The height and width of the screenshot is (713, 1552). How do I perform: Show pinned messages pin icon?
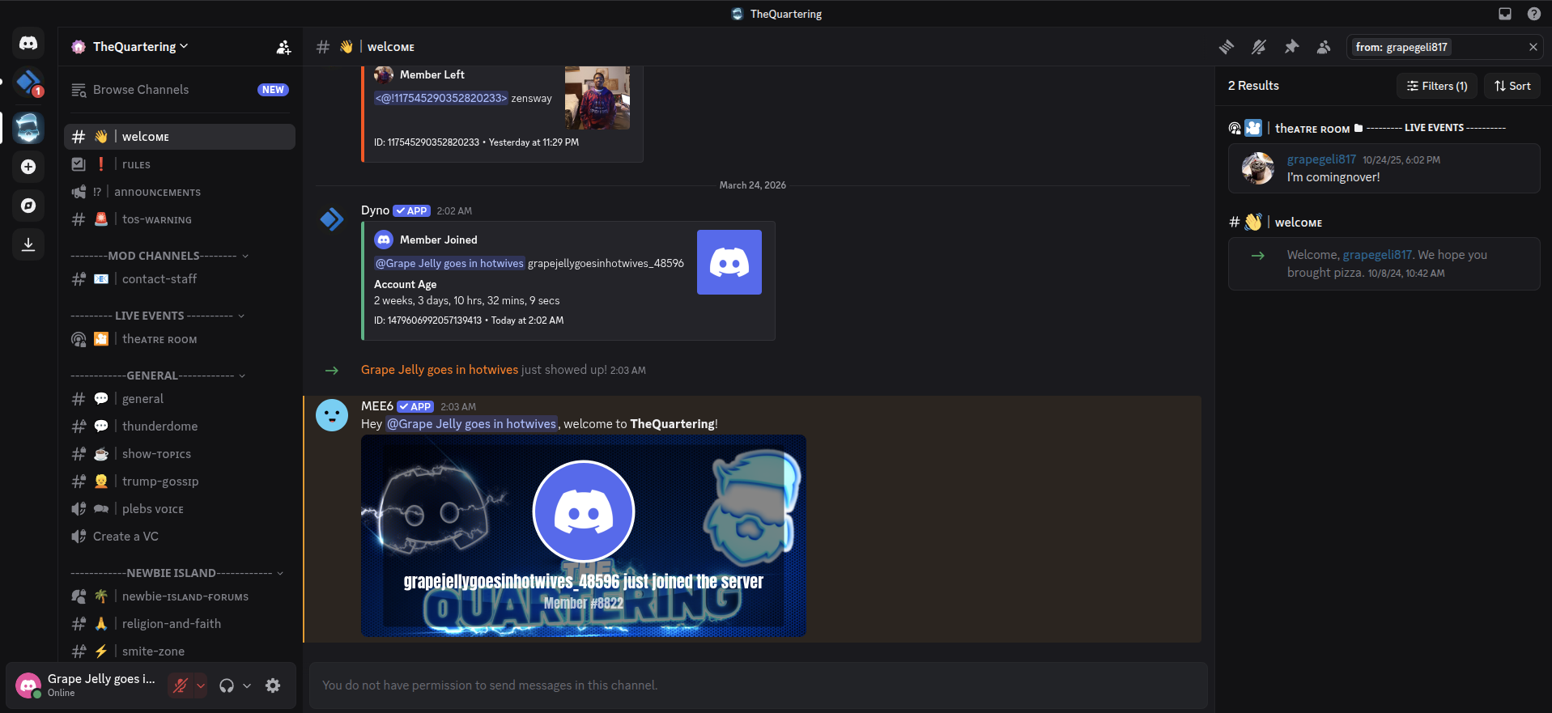(1291, 47)
